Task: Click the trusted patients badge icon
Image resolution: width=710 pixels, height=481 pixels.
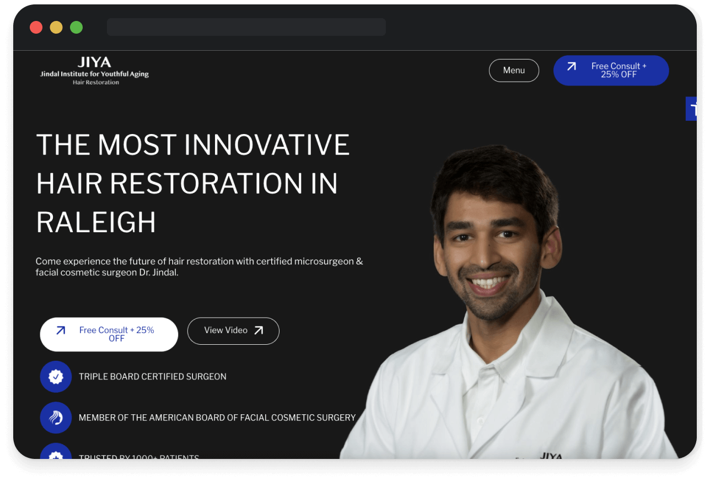Action: [x=56, y=453]
